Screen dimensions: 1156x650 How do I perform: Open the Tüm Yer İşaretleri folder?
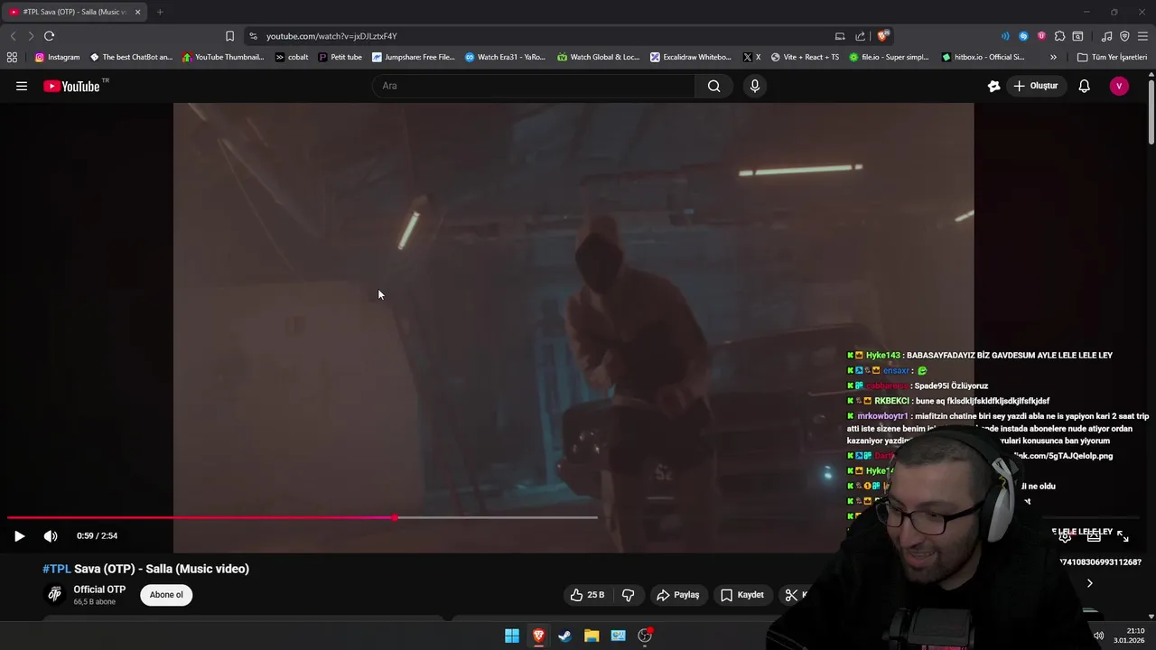pyautogui.click(x=1112, y=57)
